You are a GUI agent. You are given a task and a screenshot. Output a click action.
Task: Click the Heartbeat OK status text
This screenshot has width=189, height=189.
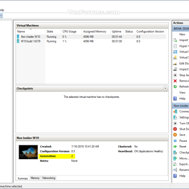tap(148, 151)
